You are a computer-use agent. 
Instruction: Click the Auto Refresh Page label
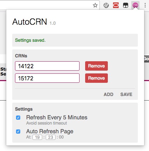point(50,131)
